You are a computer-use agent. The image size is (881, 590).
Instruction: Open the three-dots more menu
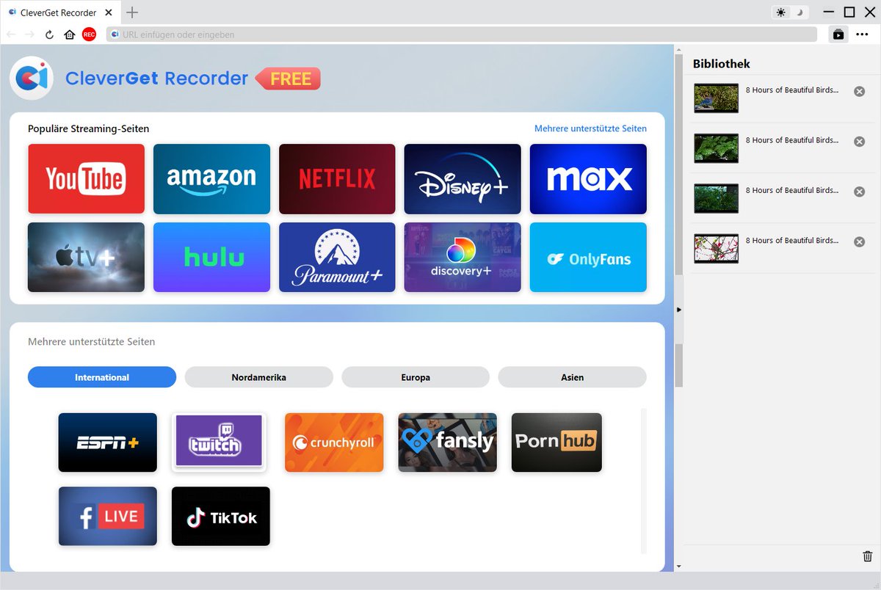tap(863, 34)
